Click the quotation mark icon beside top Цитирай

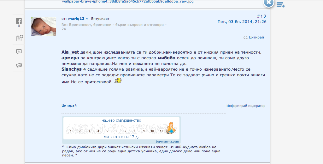[245, 38]
